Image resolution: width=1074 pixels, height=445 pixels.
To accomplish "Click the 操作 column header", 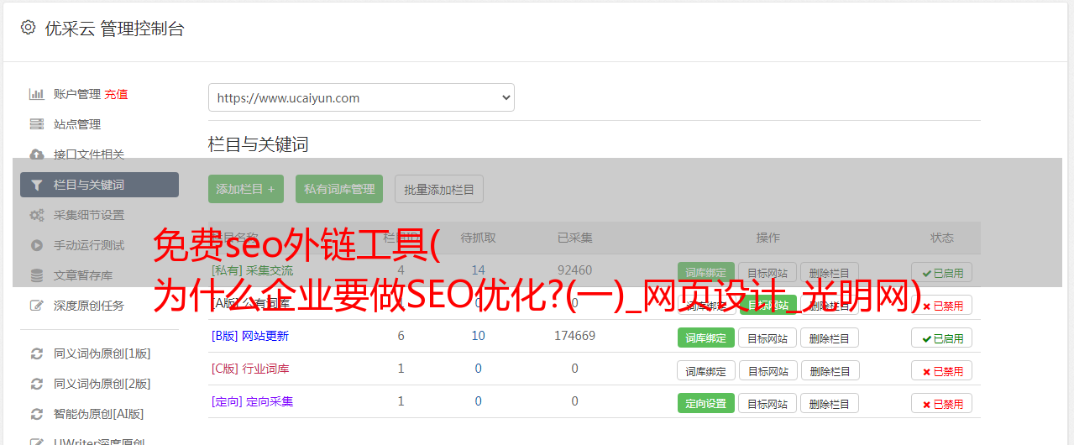I will coord(768,238).
